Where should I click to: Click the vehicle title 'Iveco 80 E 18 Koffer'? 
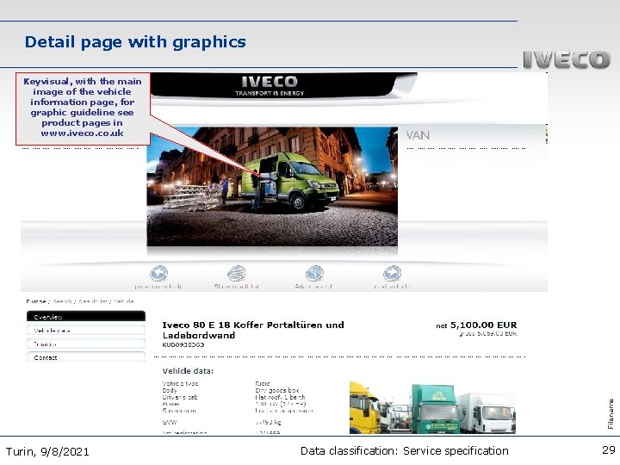(x=253, y=330)
